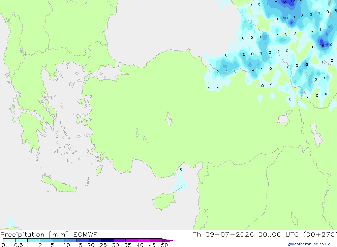Click the '15' legend scale label

[79, 245]
